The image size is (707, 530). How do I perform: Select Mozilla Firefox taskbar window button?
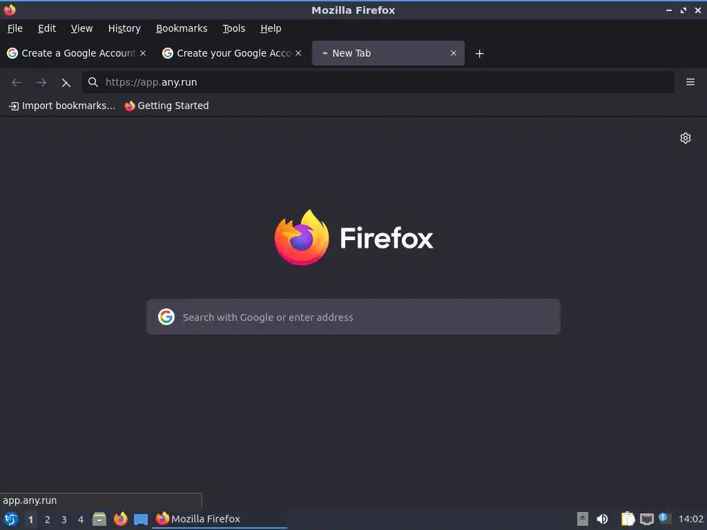click(220, 519)
